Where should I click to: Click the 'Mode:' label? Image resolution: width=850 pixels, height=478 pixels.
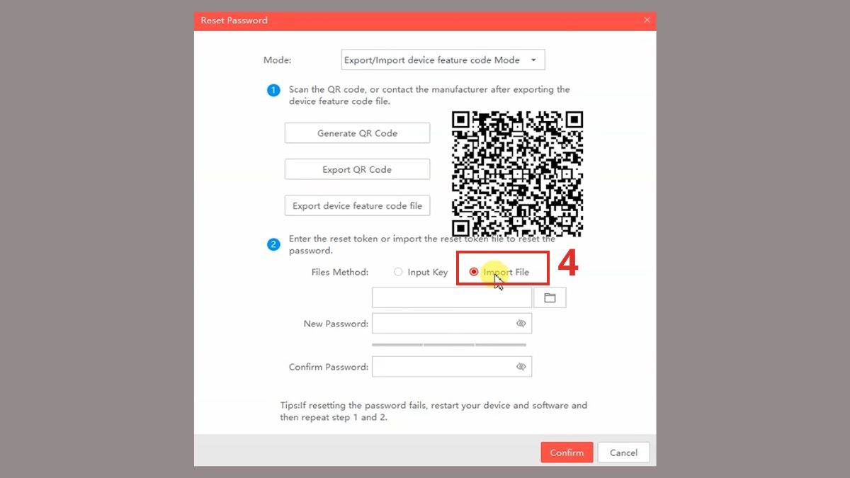[x=278, y=60]
